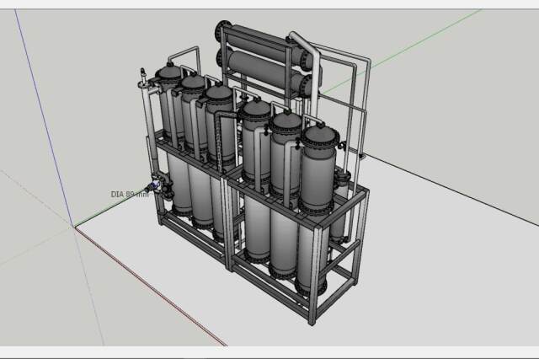Select the middle vessel cap in the front row

pos(286,121)
